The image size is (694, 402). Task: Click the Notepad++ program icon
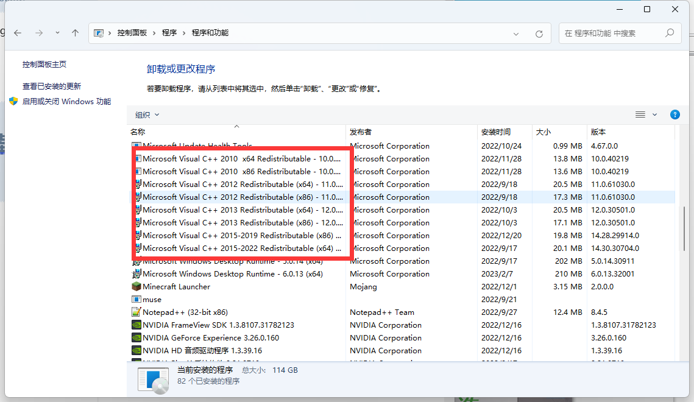tap(136, 312)
